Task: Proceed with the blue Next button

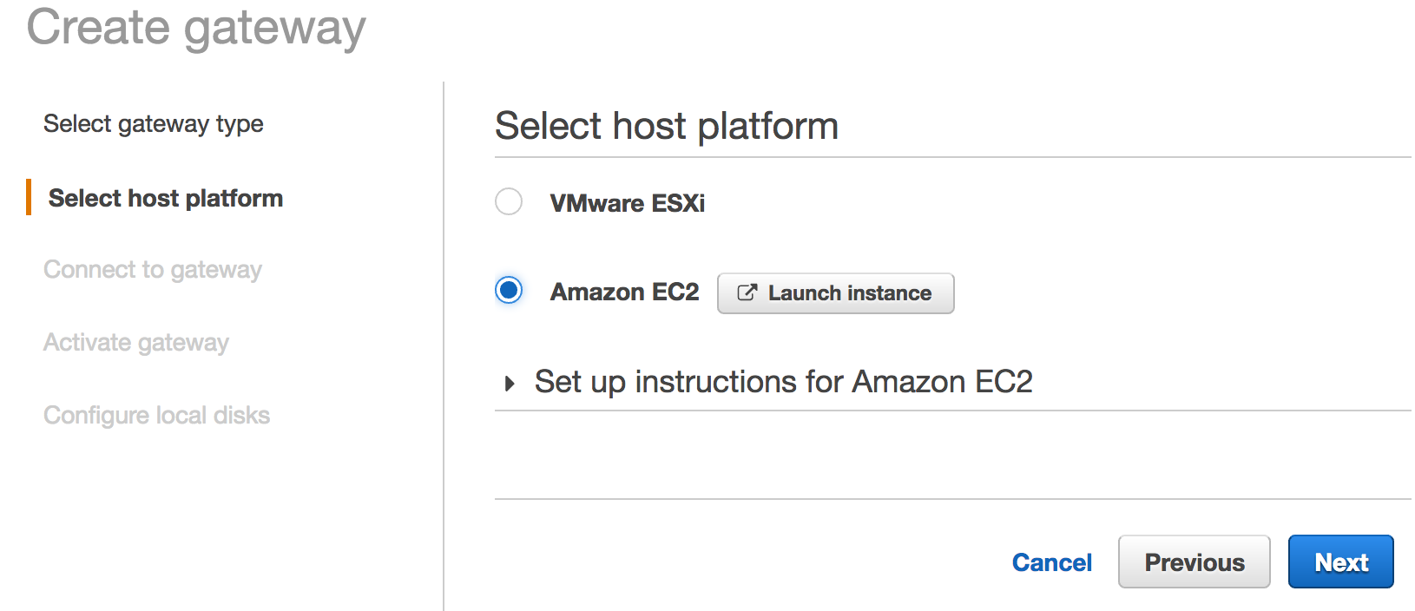Action: click(1340, 562)
